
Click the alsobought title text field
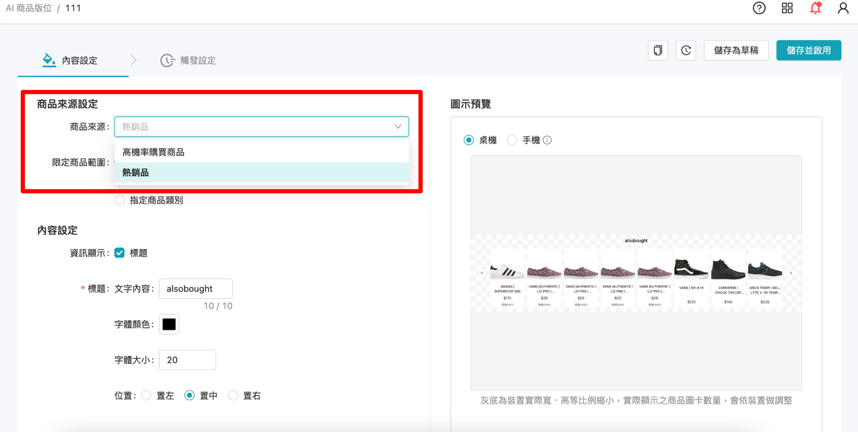[195, 288]
